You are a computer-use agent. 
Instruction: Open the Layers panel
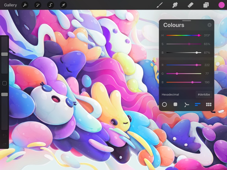click(206, 5)
